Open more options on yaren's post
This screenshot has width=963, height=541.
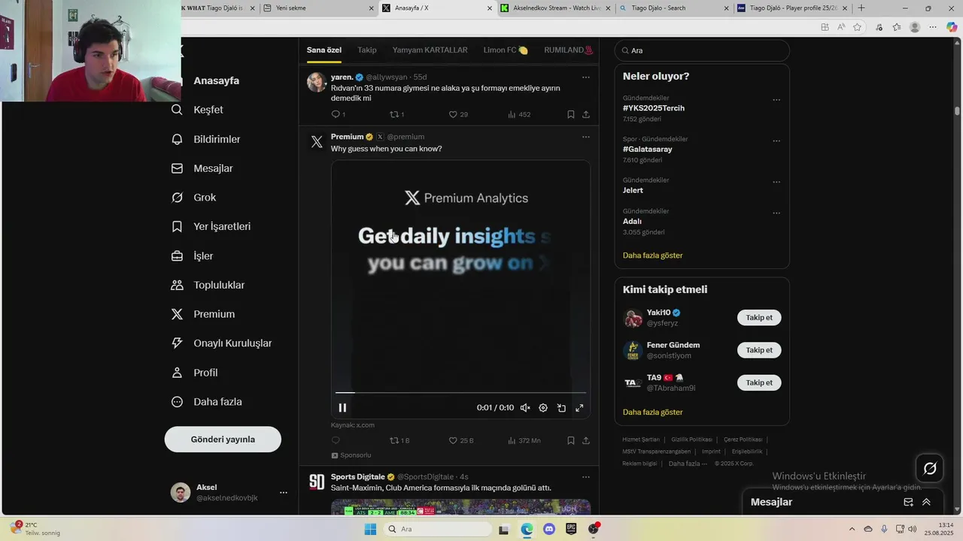(x=586, y=77)
